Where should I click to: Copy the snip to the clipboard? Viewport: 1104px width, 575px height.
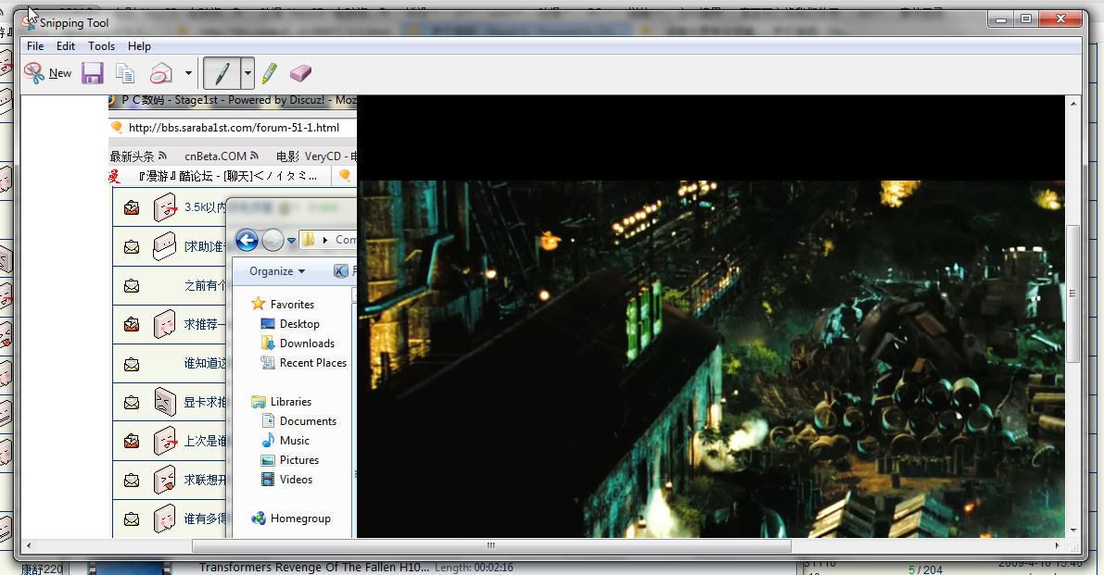[x=125, y=73]
